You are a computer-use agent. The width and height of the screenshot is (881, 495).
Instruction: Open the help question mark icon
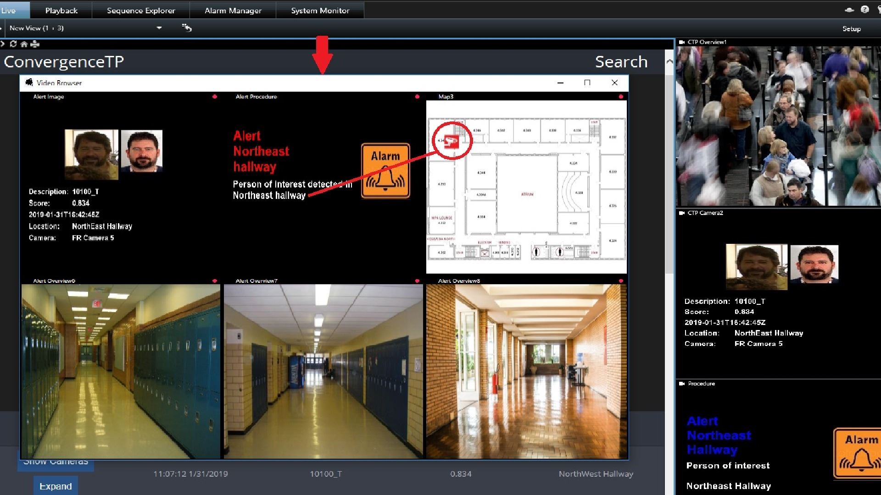tap(864, 10)
